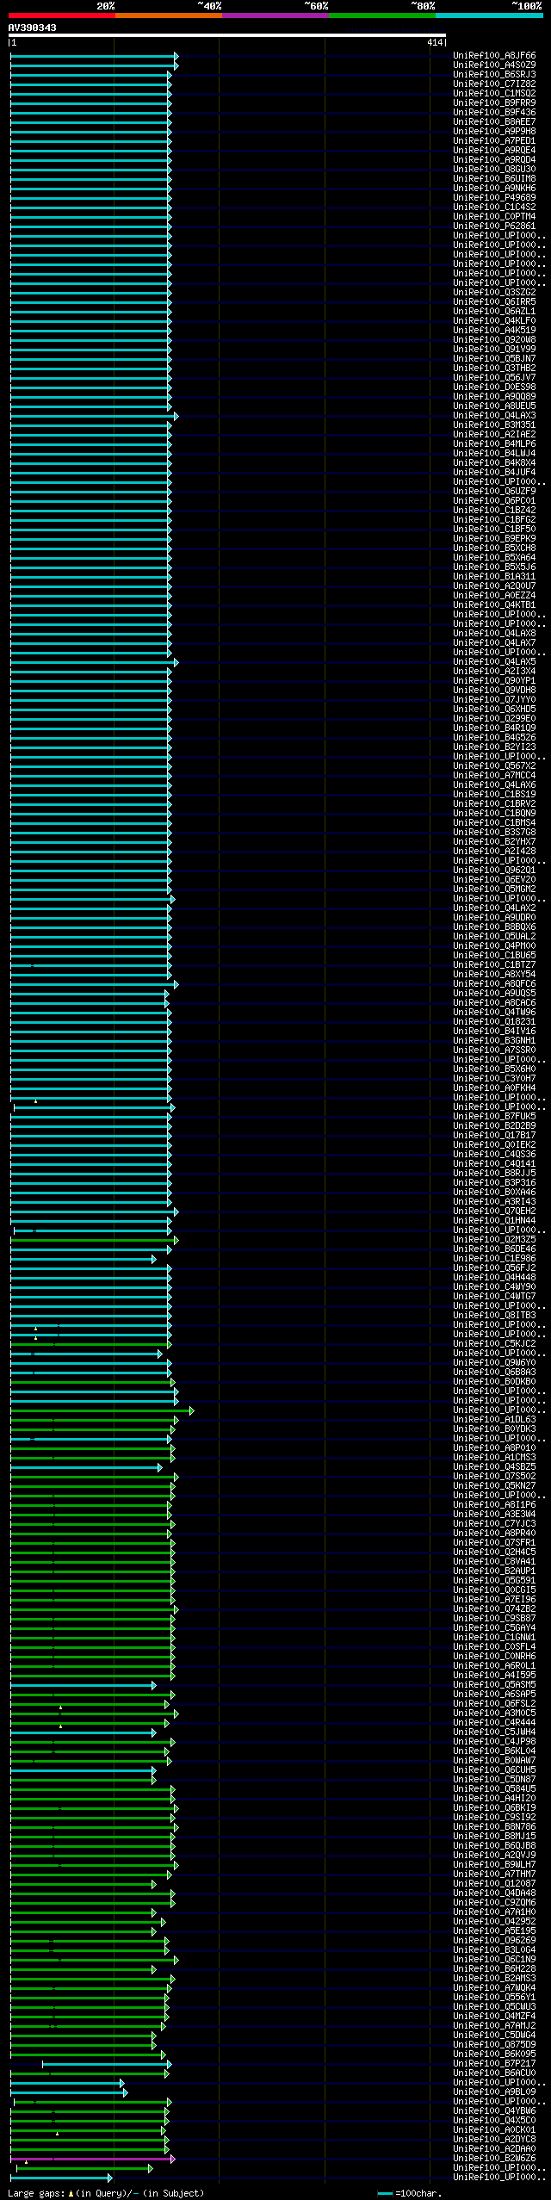Select the UniRef100_Q8ITB3 label
This screenshot has width=551, height=2200.
pyautogui.click(x=494, y=1315)
